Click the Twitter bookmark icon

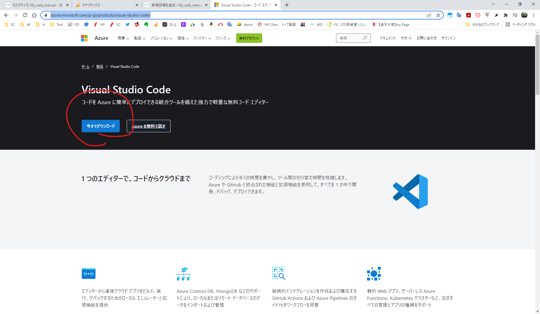pyautogui.click(x=128, y=25)
